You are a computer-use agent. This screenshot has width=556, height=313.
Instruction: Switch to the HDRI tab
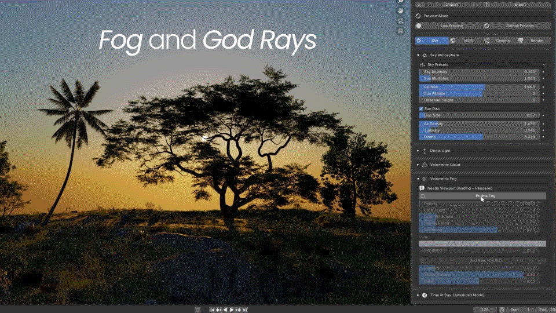tap(466, 41)
